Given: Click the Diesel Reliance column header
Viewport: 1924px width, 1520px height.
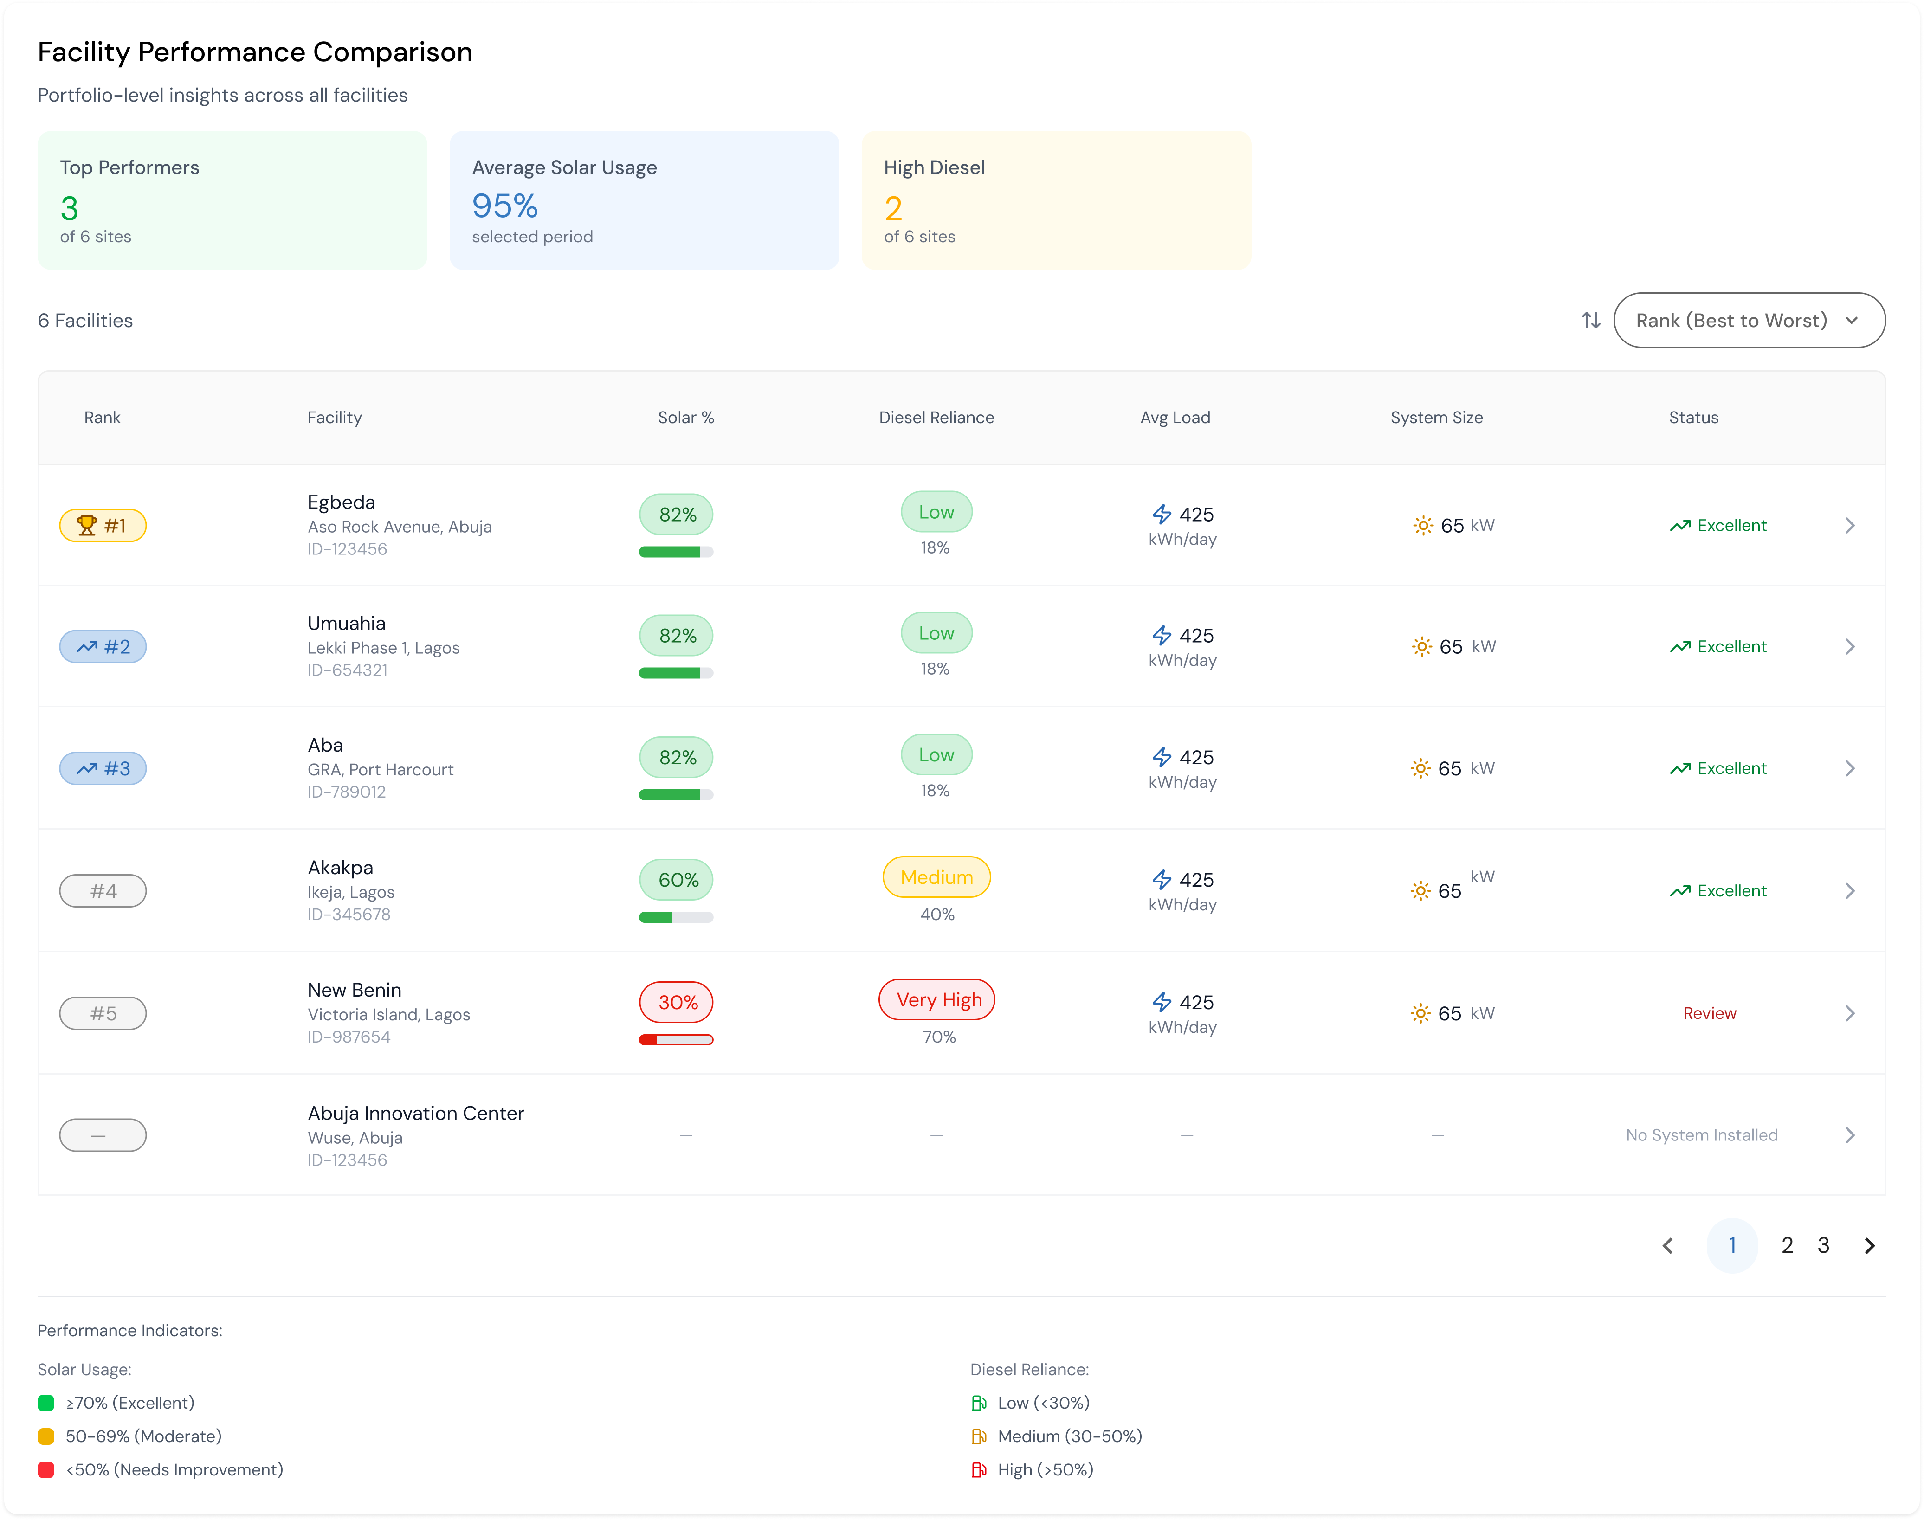Looking at the screenshot, I should (936, 418).
